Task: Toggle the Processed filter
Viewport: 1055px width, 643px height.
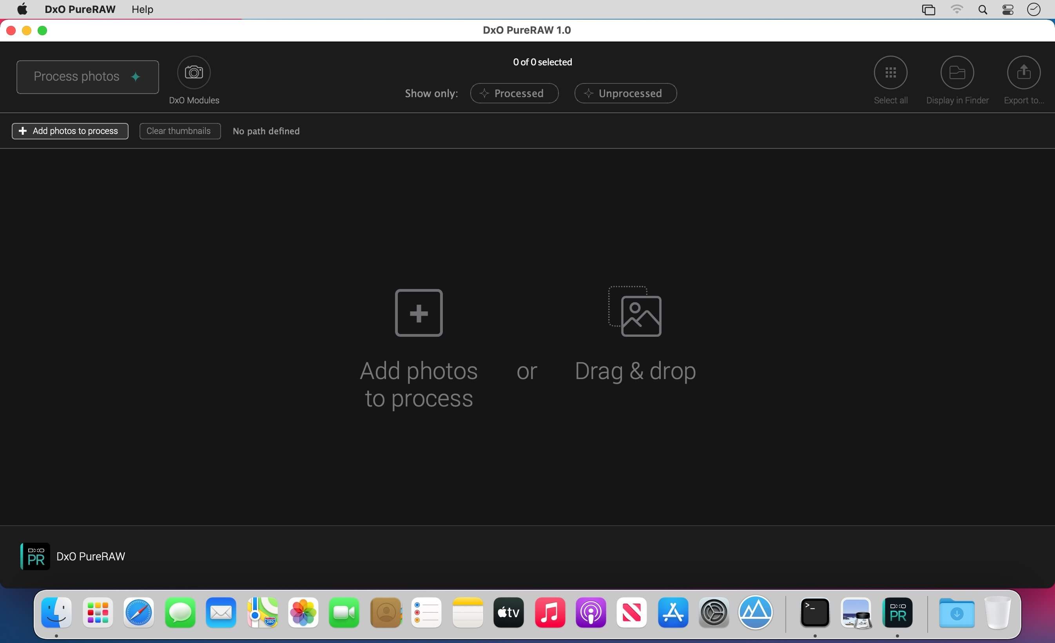Action: tap(514, 93)
